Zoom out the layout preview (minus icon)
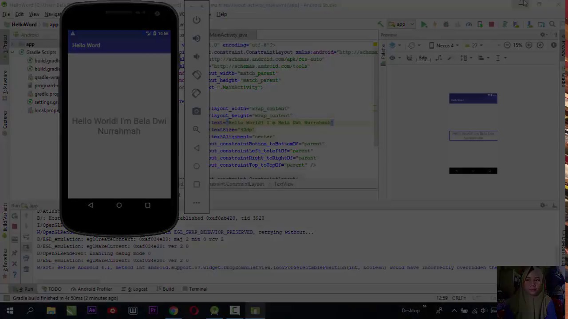 pyautogui.click(x=507, y=45)
